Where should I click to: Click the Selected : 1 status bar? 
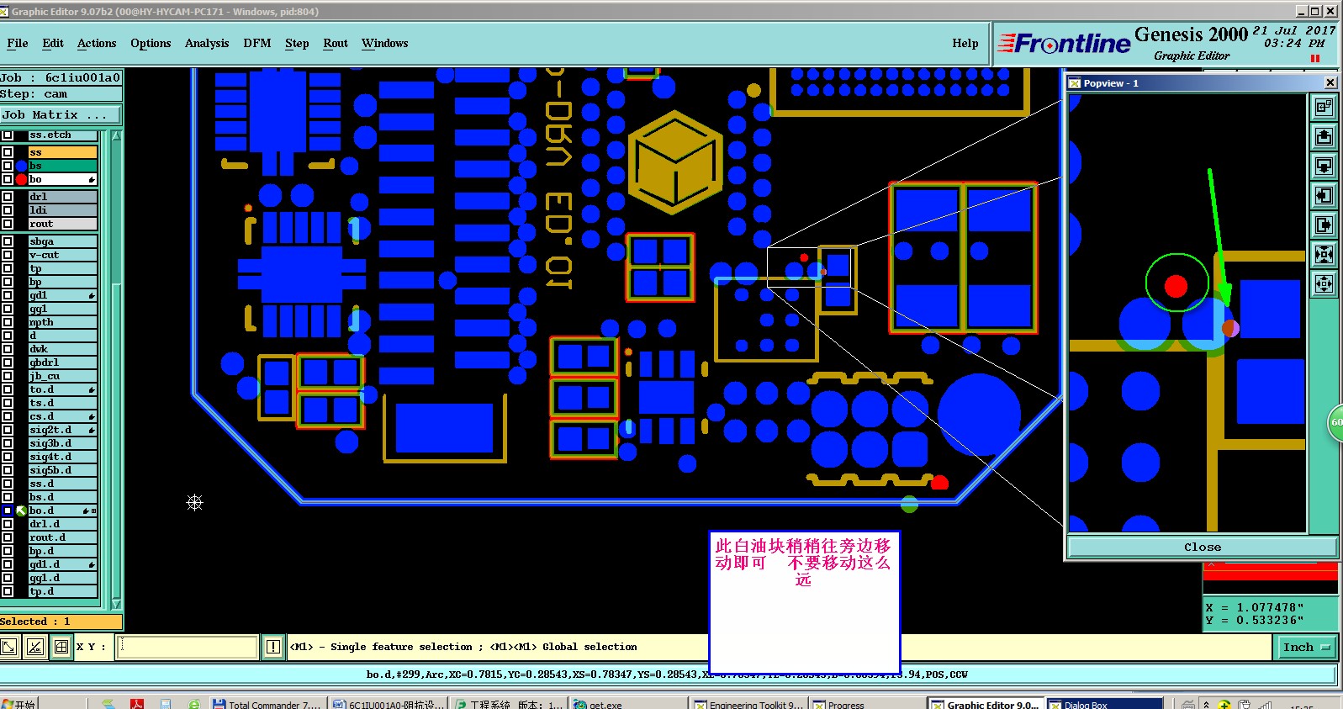[61, 622]
